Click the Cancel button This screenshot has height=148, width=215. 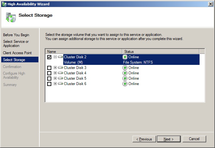point(194,139)
